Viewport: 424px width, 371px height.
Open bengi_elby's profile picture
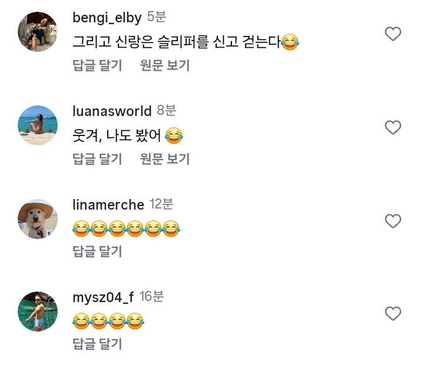coord(38,32)
